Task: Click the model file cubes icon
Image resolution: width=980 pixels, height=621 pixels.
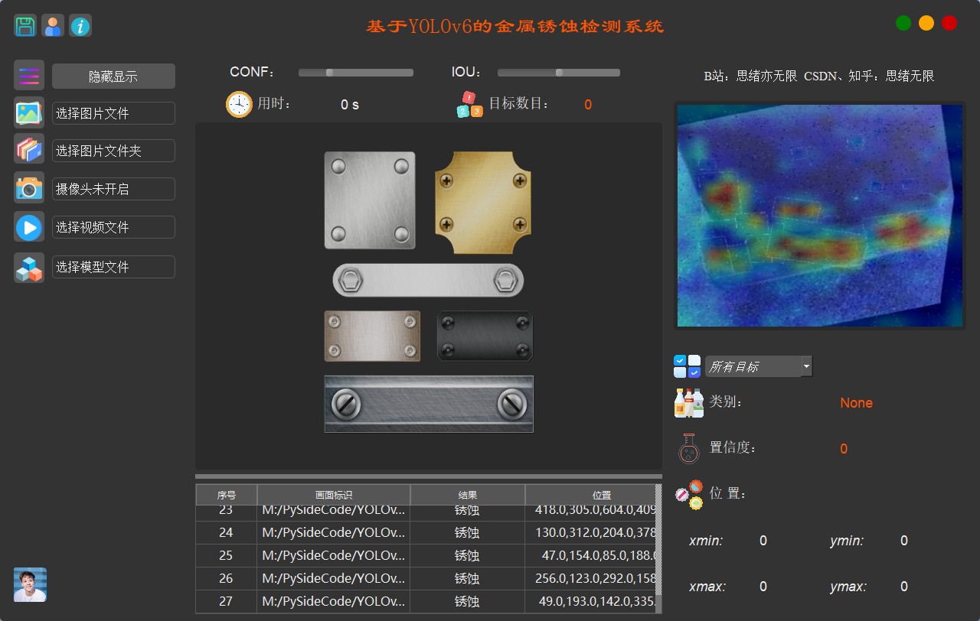Action: pyautogui.click(x=29, y=268)
